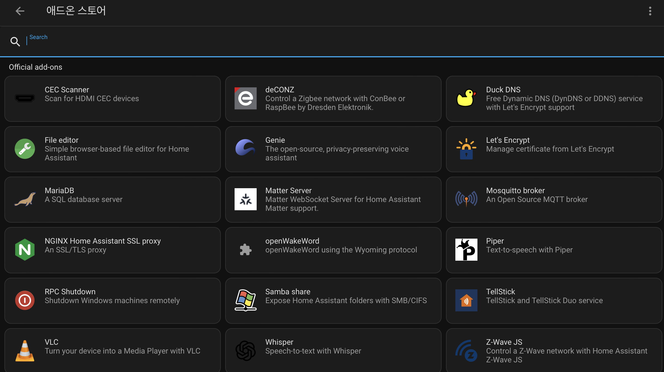Click the search magnifier icon

pos(15,42)
